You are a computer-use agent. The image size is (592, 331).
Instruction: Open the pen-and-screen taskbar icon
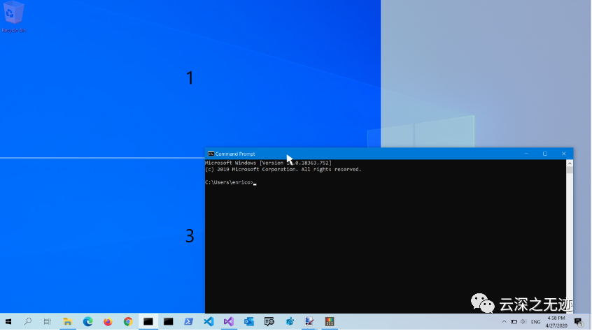click(x=309, y=322)
